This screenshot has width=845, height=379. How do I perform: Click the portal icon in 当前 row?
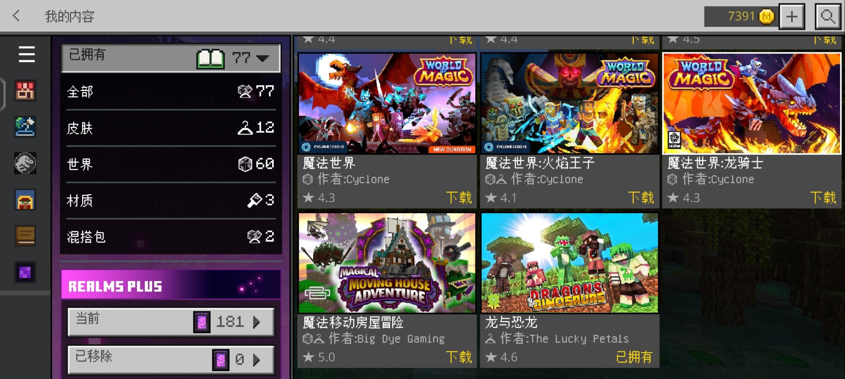[x=202, y=322]
